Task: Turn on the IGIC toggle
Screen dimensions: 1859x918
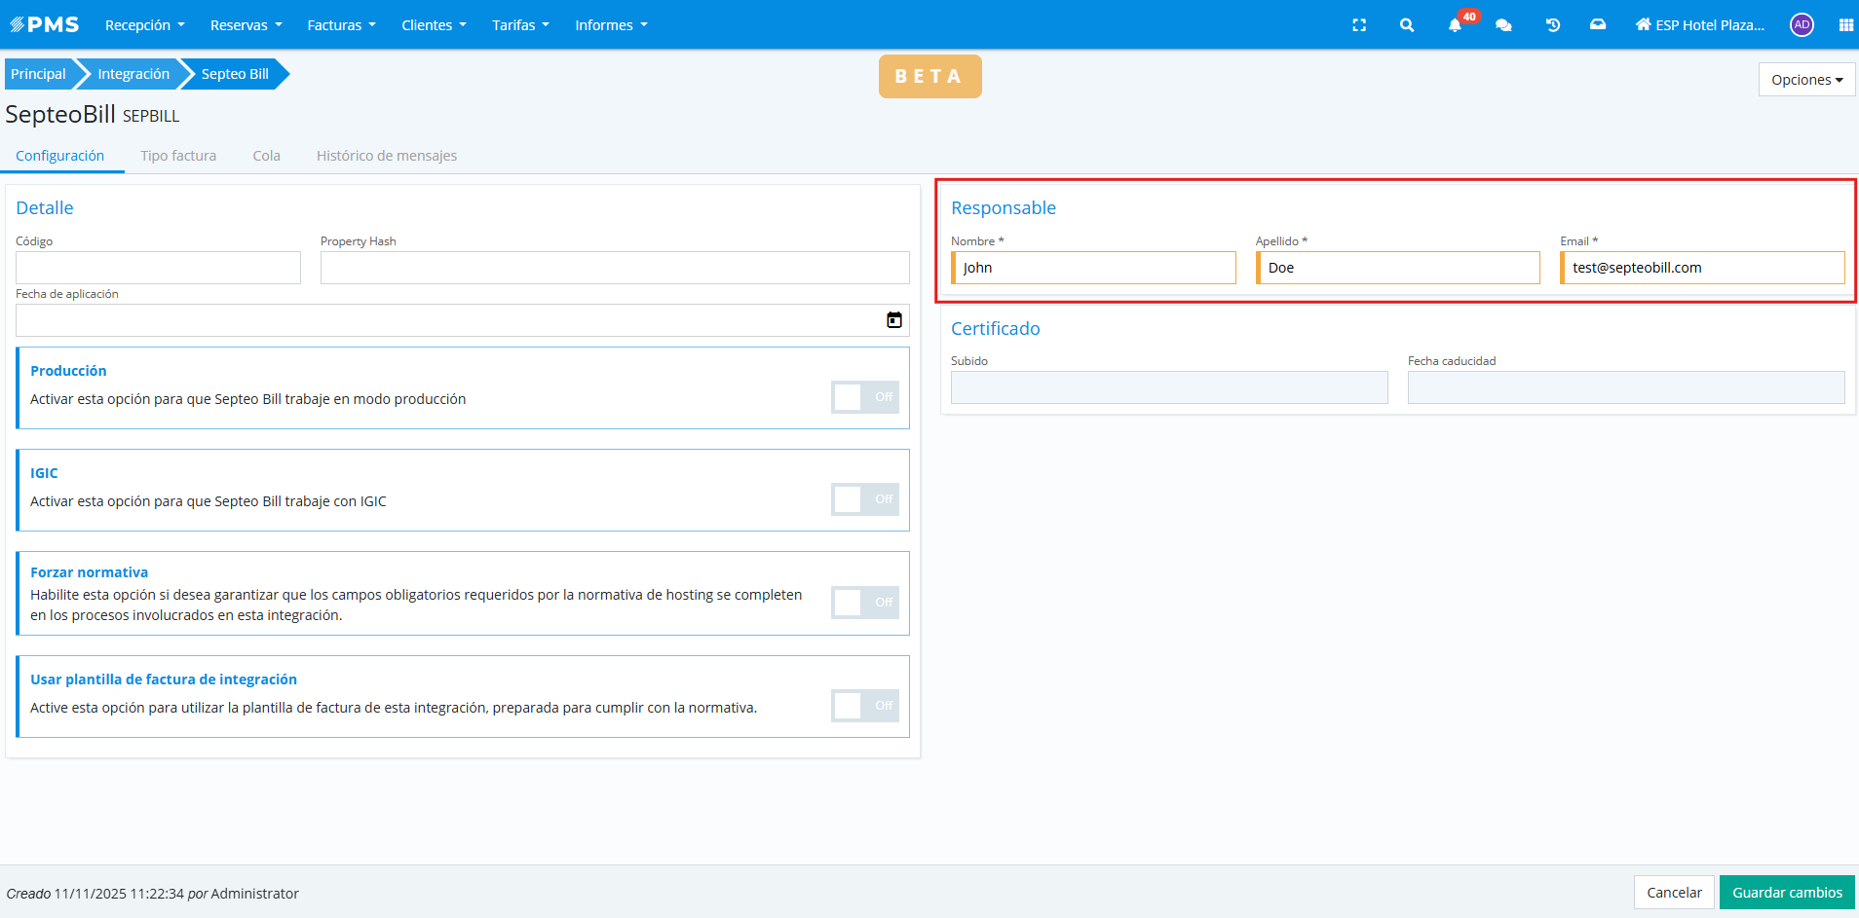Action: [864, 499]
